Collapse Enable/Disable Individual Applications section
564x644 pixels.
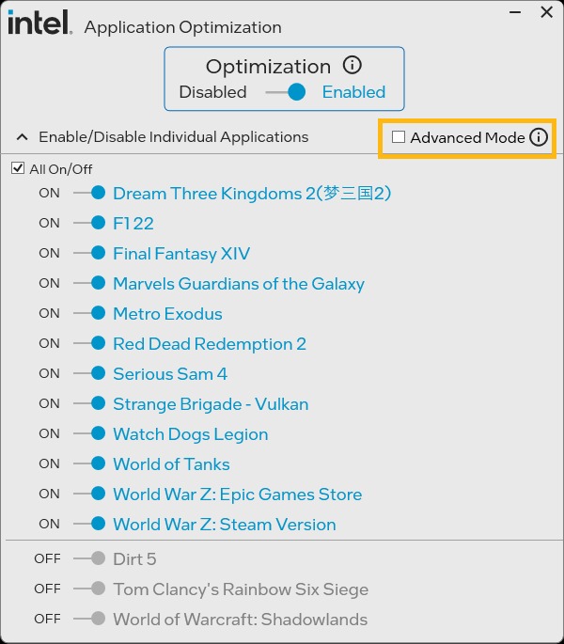[x=23, y=137]
